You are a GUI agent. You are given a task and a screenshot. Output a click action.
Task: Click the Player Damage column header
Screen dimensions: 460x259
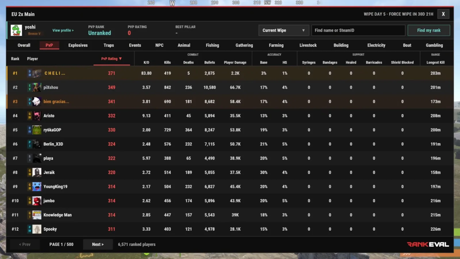point(235,62)
